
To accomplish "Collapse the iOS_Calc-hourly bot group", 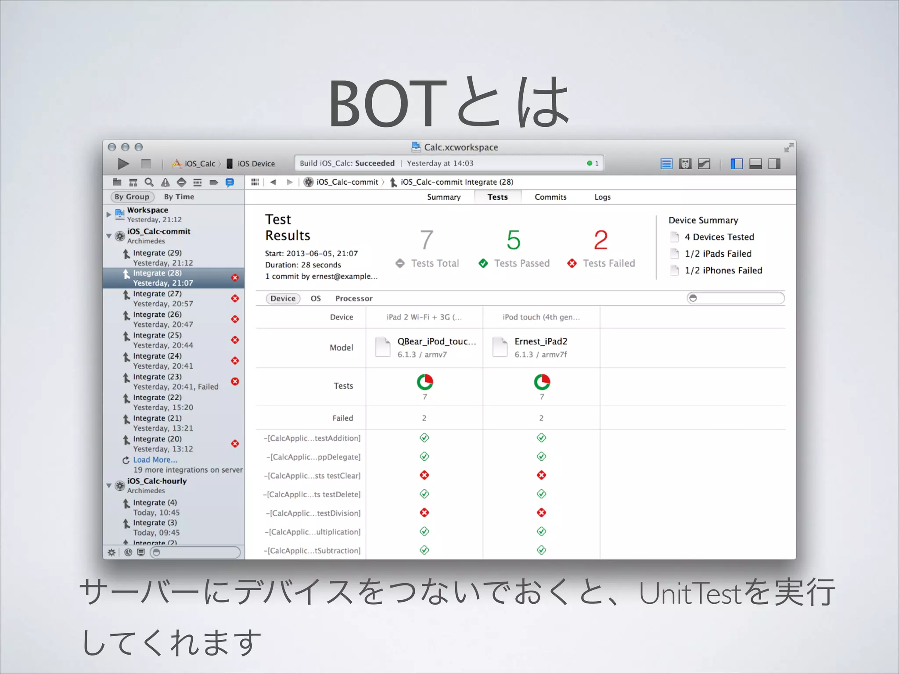I will [109, 486].
